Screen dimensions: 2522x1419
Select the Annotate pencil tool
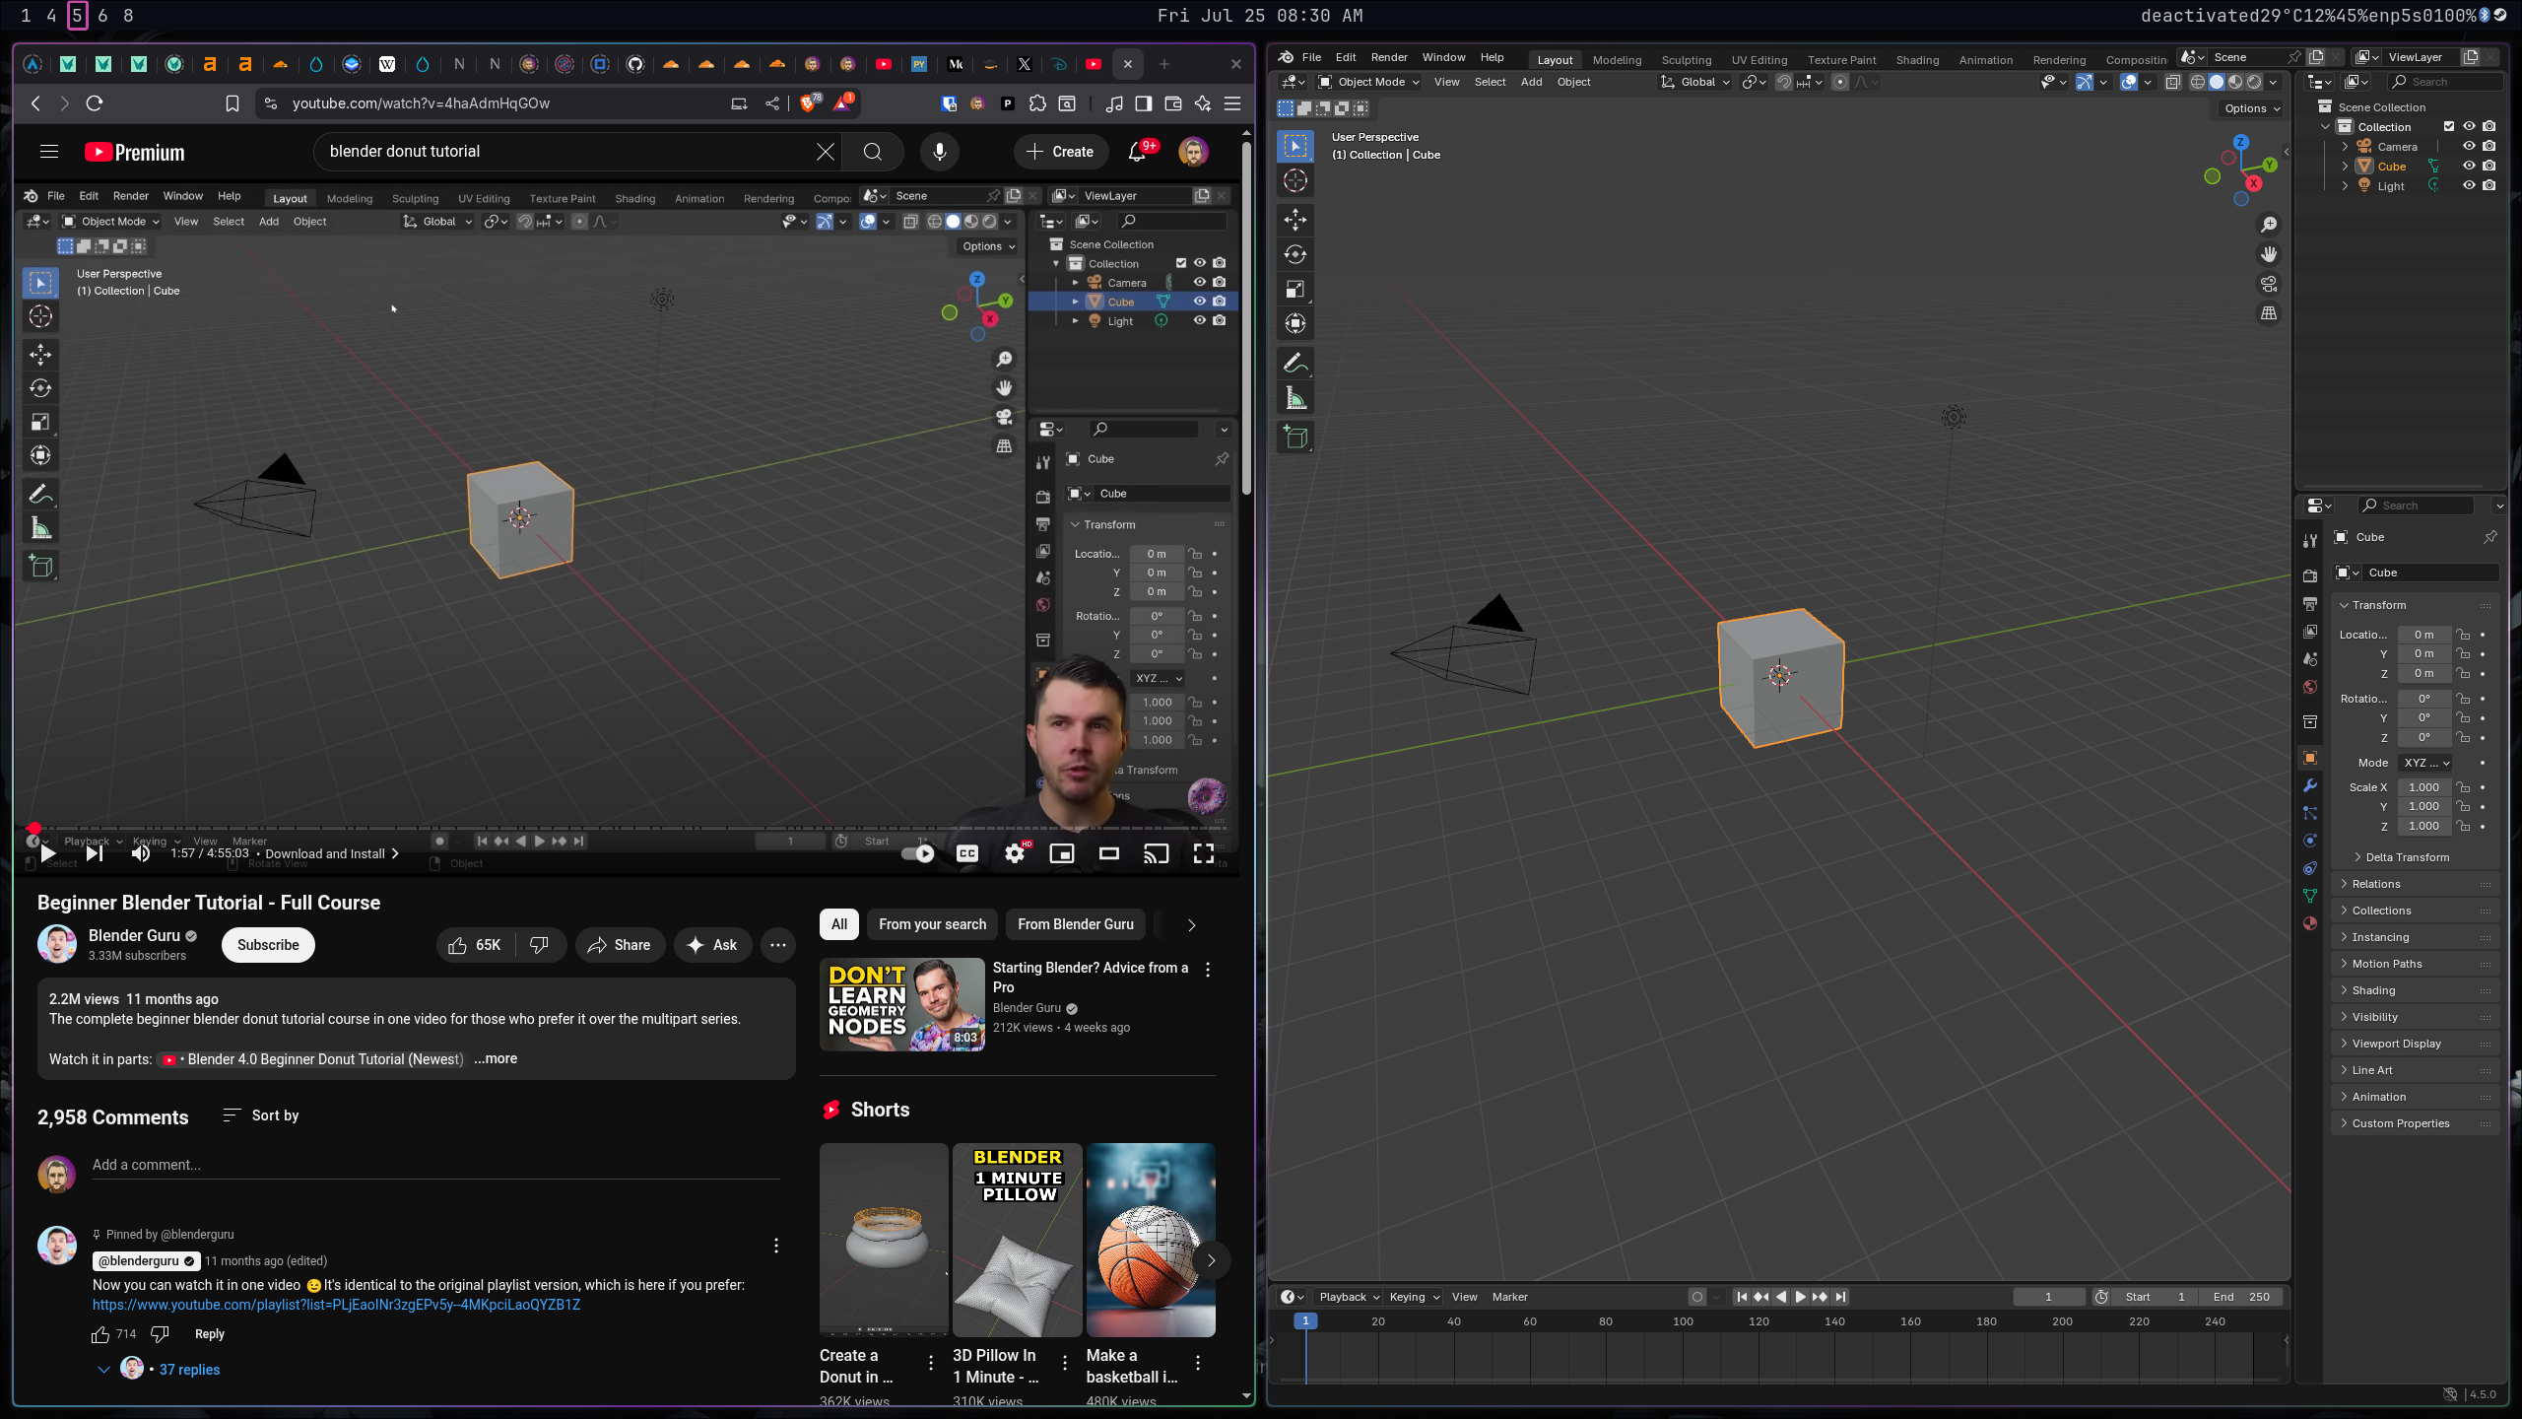(x=1295, y=364)
